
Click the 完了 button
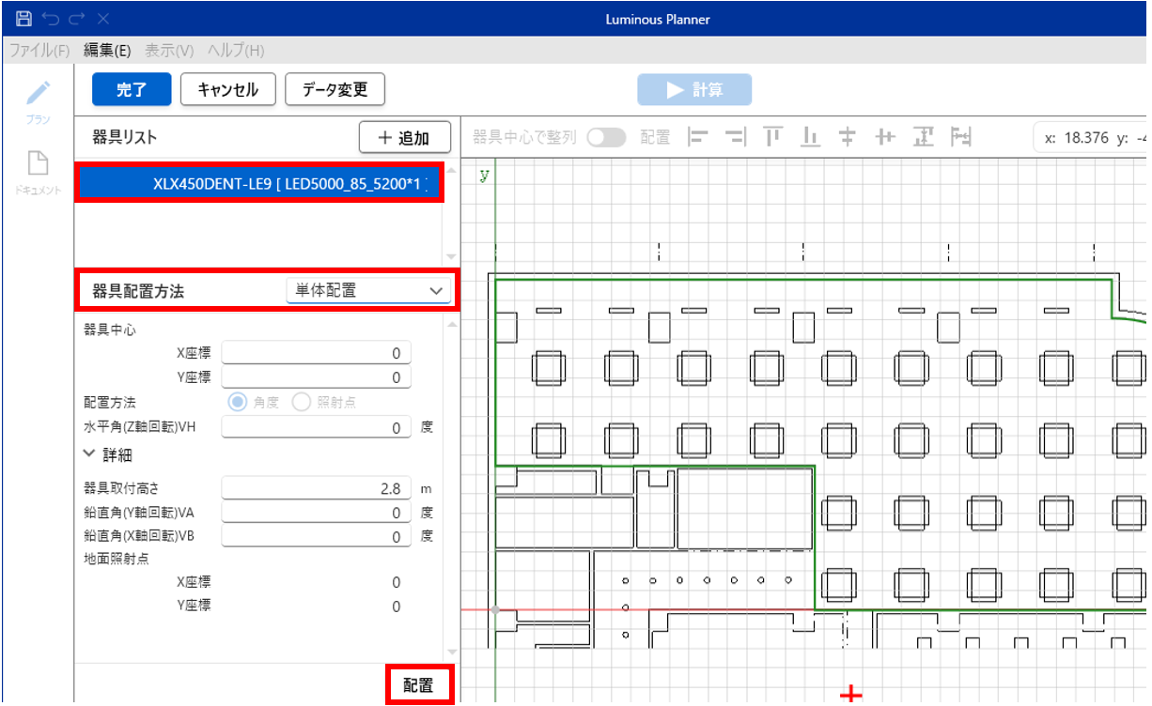[131, 90]
